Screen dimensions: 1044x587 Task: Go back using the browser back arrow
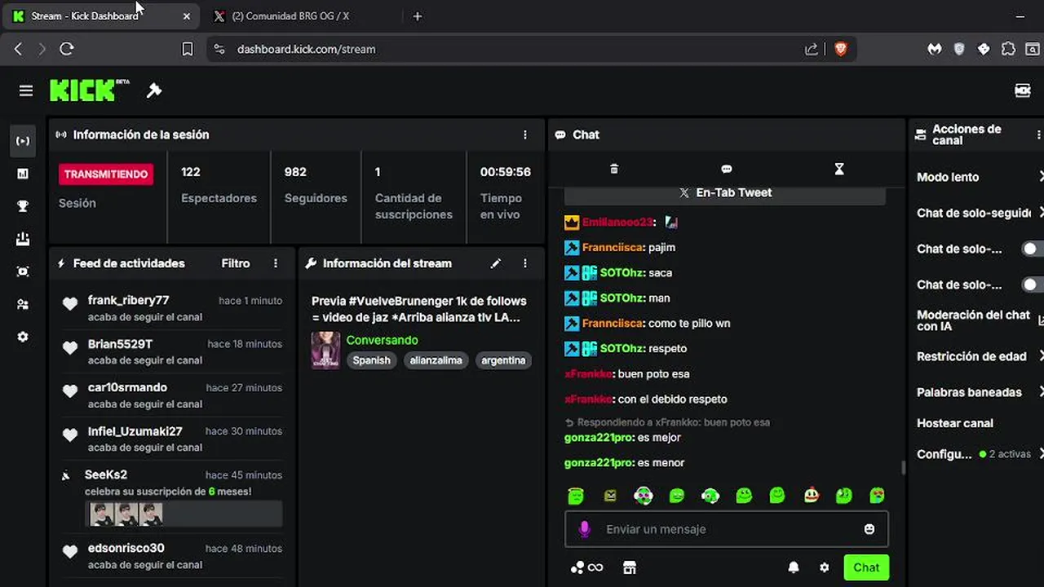(18, 49)
